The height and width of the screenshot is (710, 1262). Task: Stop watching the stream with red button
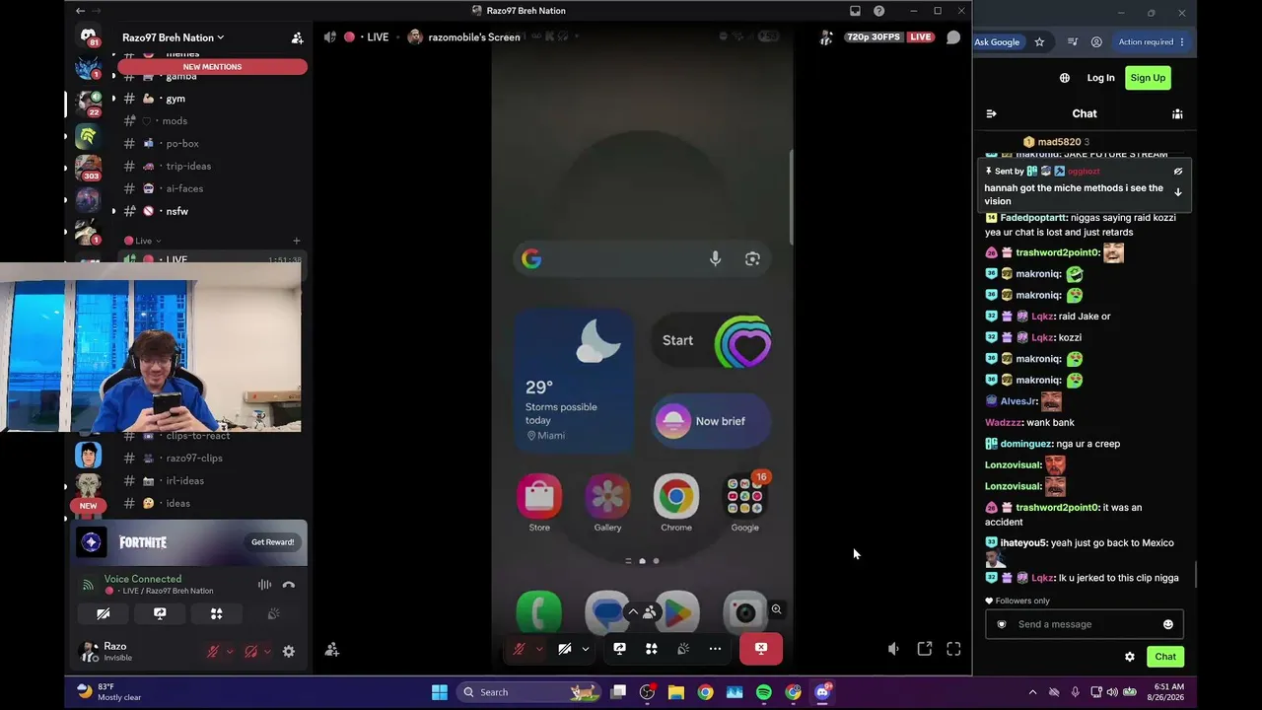point(761,649)
